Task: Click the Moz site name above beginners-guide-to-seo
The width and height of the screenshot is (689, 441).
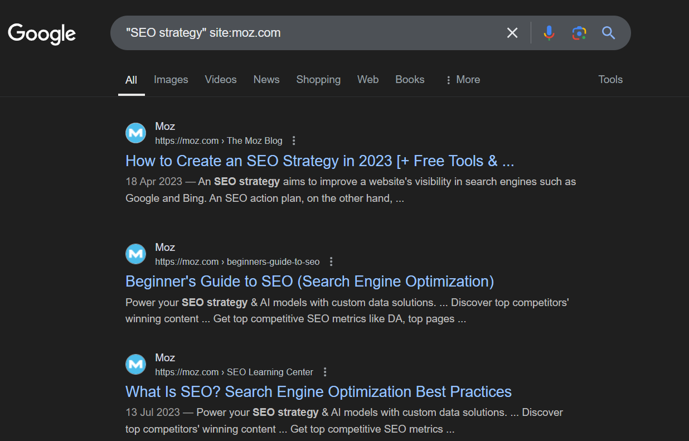Action: coord(165,248)
